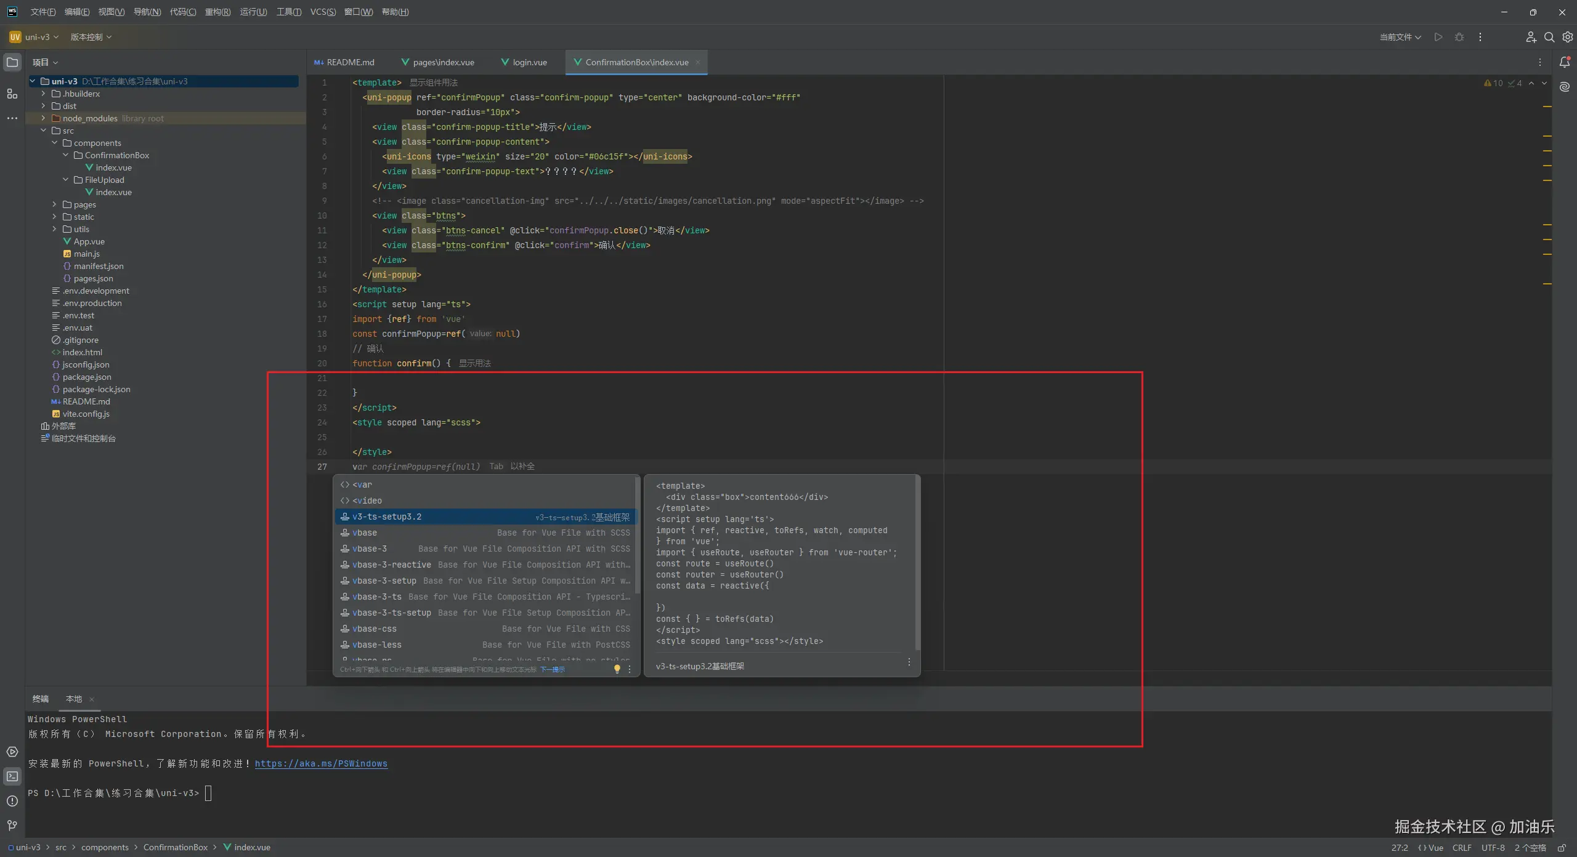Open the IDE settings gear

(1567, 37)
